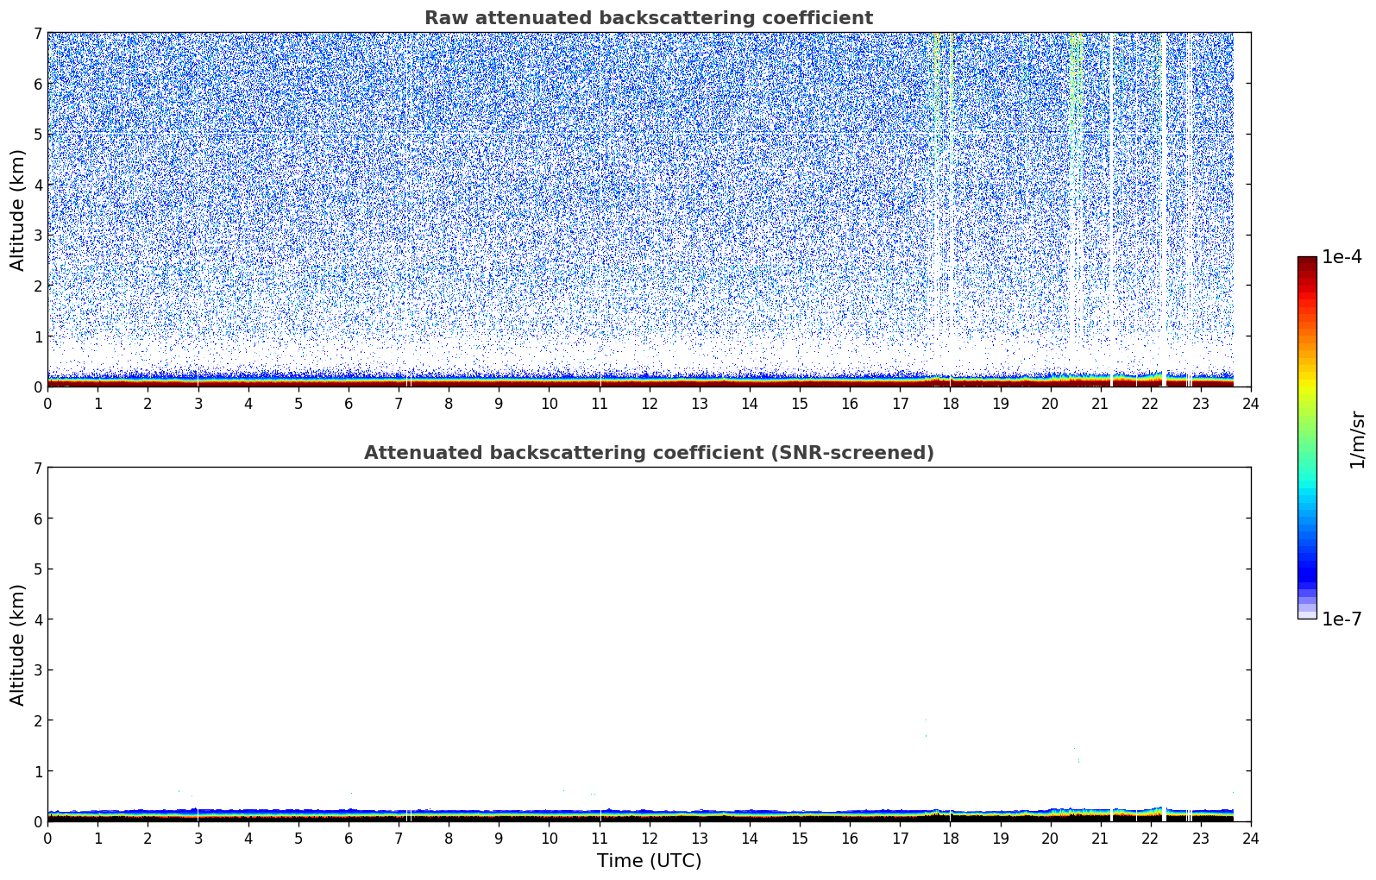
Task: Click the white data gap after hour 22 in the raw plot
Action: coord(1163,207)
